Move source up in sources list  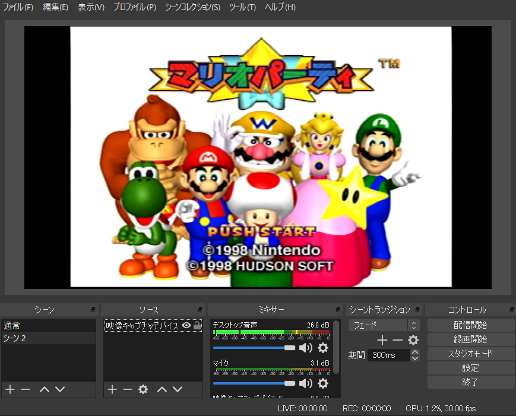click(x=162, y=389)
